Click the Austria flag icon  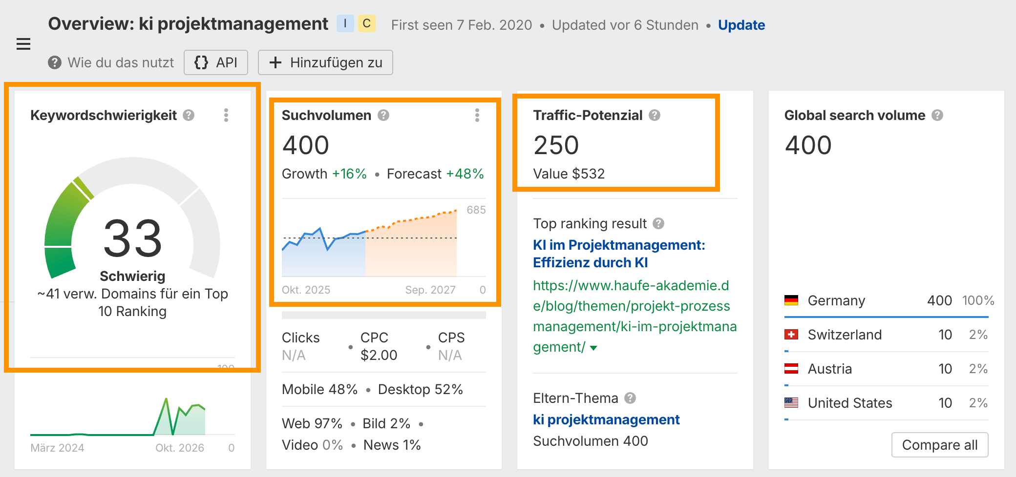791,369
